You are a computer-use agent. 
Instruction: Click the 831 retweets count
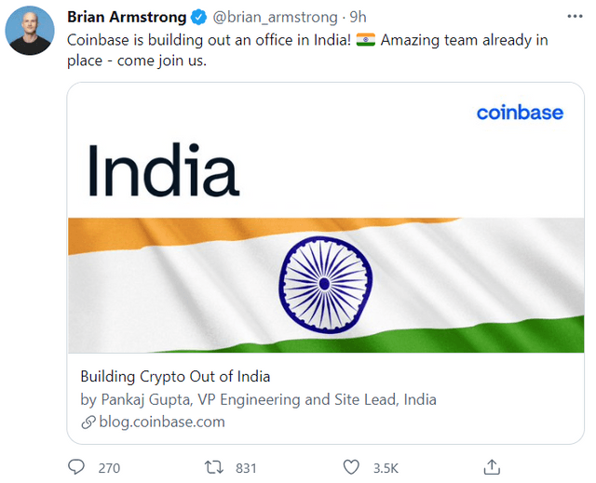tap(246, 467)
